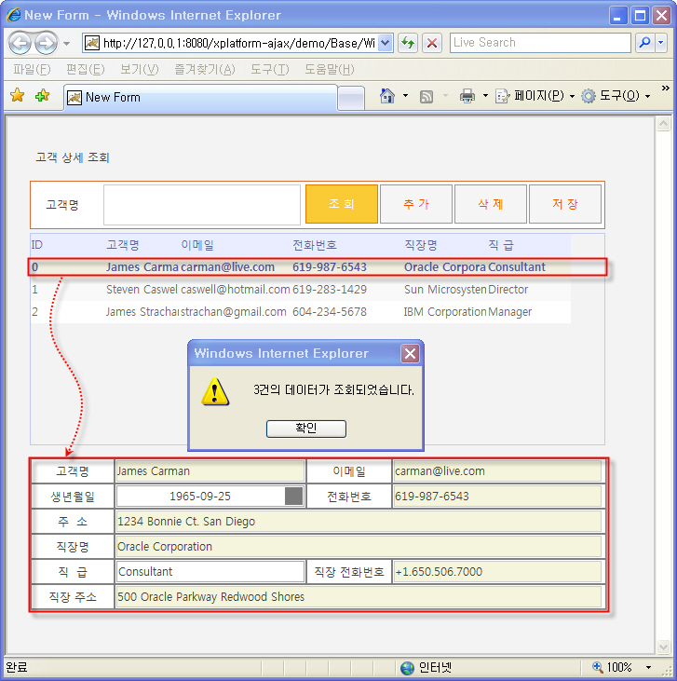Click the Print icon in toolbar
677x681 pixels.
point(467,96)
